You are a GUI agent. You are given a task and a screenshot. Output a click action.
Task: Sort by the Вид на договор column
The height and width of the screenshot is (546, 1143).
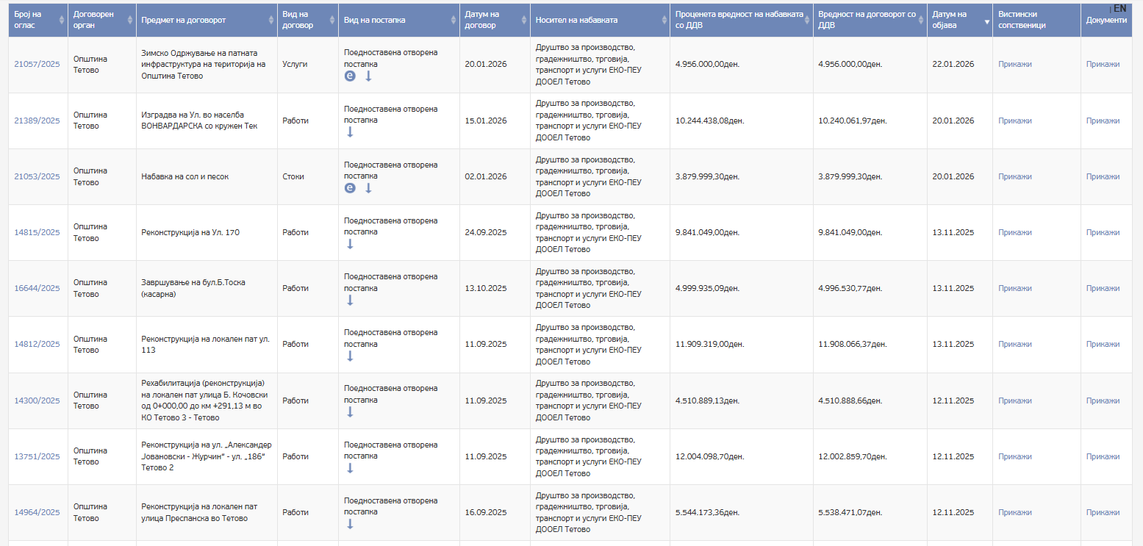coord(307,20)
